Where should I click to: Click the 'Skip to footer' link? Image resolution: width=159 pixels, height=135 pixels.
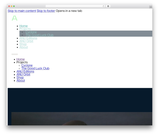[46, 11]
